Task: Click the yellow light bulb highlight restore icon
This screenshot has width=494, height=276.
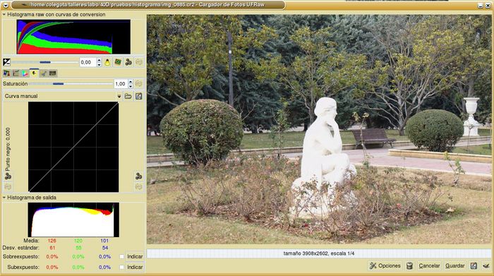Action: click(107, 62)
